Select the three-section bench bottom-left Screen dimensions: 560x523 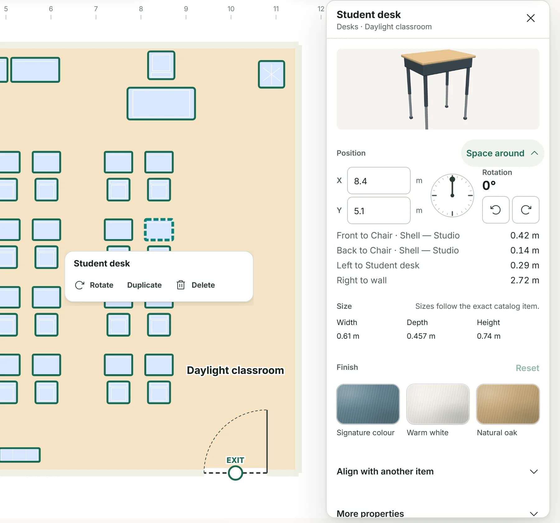coord(20,455)
